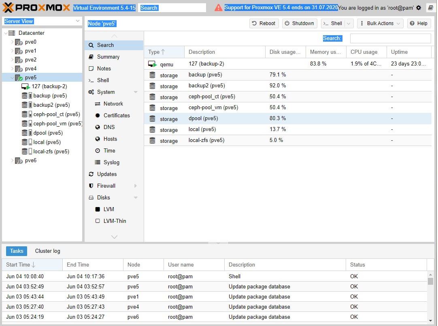Open the documentation book icon
438x326 pixels.
tap(431, 8)
